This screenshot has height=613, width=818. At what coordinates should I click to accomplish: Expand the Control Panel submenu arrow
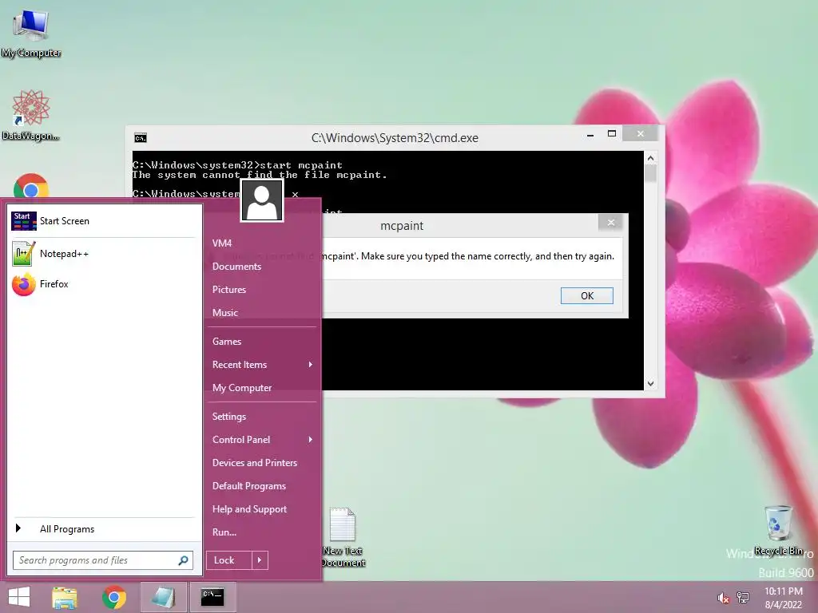tap(311, 440)
